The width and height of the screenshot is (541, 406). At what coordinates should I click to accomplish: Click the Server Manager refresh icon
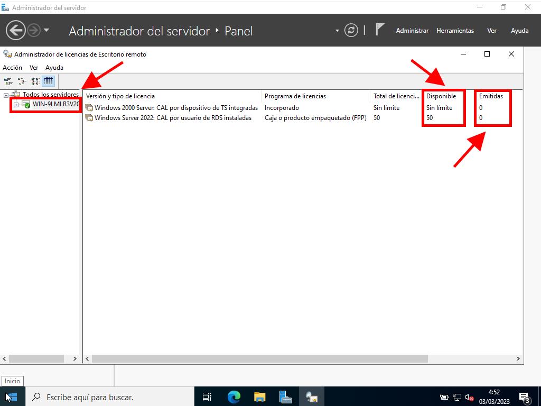(x=351, y=31)
